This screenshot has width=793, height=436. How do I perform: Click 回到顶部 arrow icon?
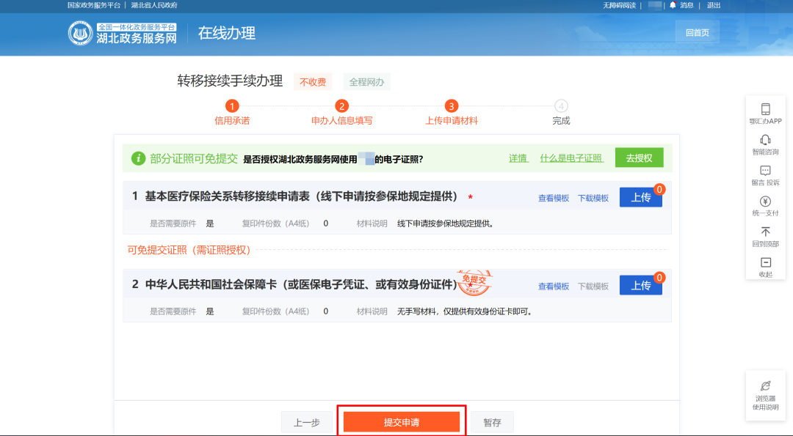pos(765,232)
